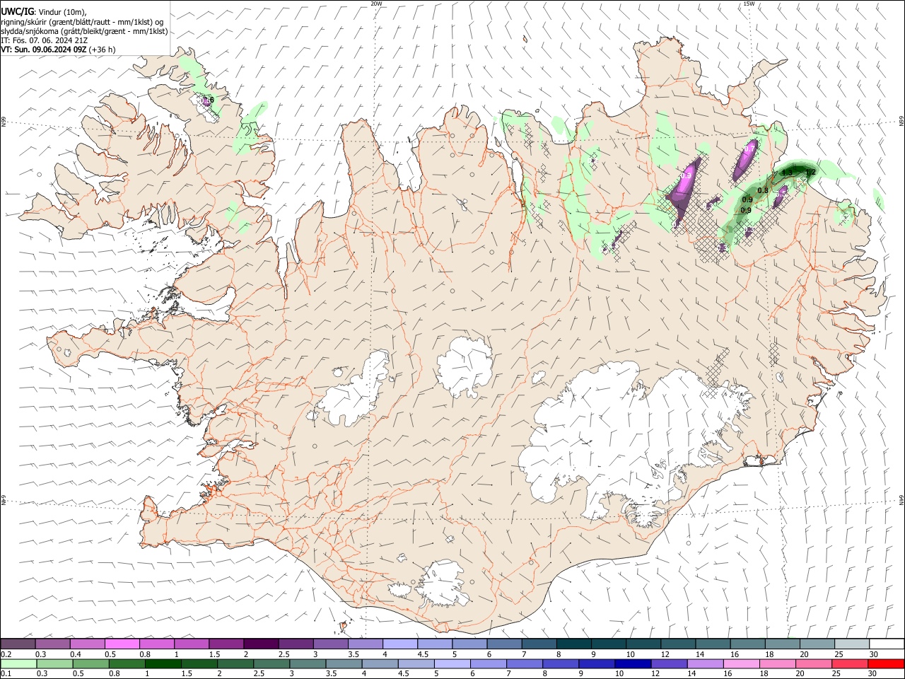The width and height of the screenshot is (905, 679).
Task: Pick the pale lavender swatch labelled 4 in snow scale
Action: [x=399, y=644]
